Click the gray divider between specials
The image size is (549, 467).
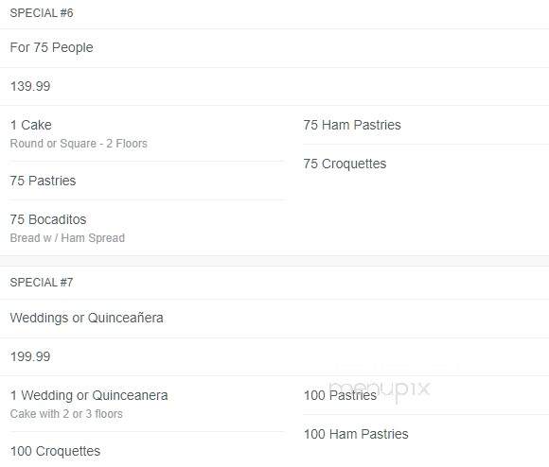pyautogui.click(x=274, y=261)
